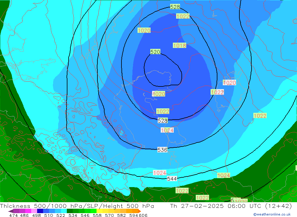This screenshot has width=297, height=217.
Task: Click the legend value 498
Action: [x=36, y=215]
